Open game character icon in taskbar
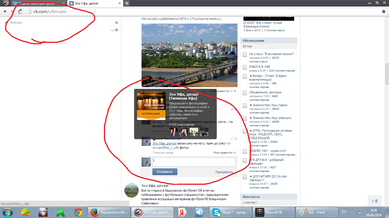389x218 pixels. point(43,212)
